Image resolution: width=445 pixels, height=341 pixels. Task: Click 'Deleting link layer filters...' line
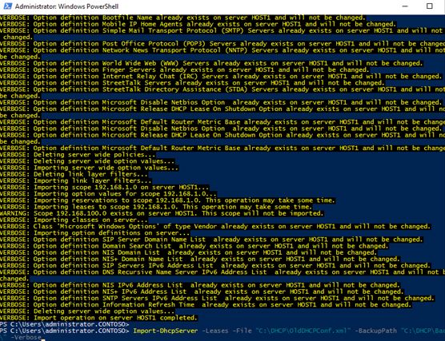pyautogui.click(x=74, y=174)
